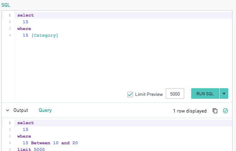Collapse the Output section chevron
236x151 pixels.
pos(7,110)
